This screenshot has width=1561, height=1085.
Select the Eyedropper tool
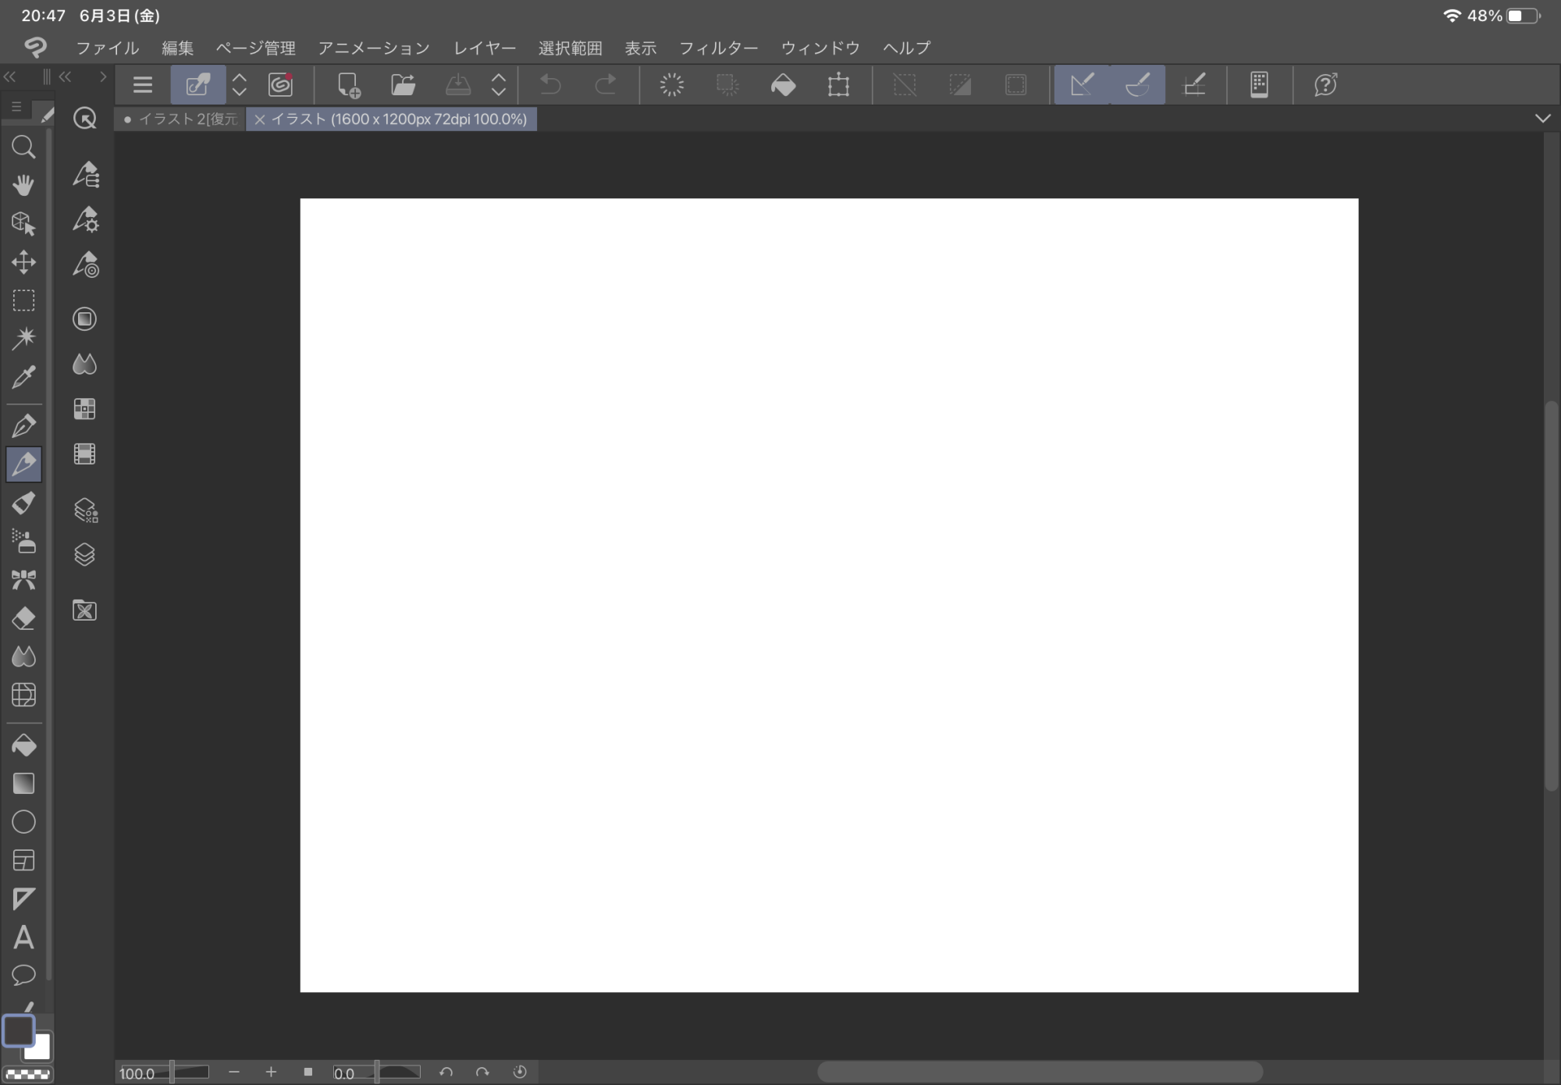click(23, 377)
